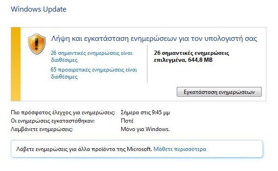The height and width of the screenshot is (171, 278).
Task: Click the Λαμβάνετε ενημερώσεις label
Action: (42, 129)
